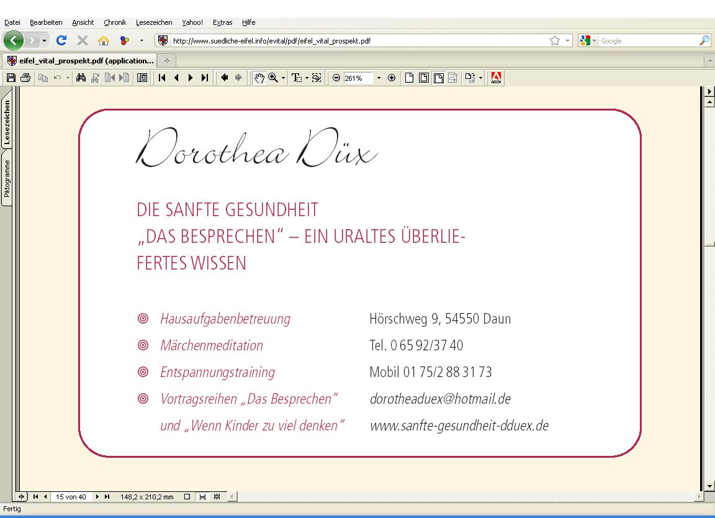
Task: Select the Hand tool in the PDF toolbar
Action: pos(259,78)
